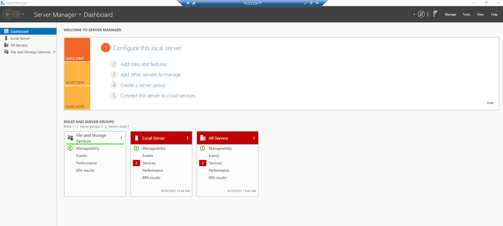Open File and Storage Services tile header
The width and height of the screenshot is (503, 226).
tap(95, 138)
